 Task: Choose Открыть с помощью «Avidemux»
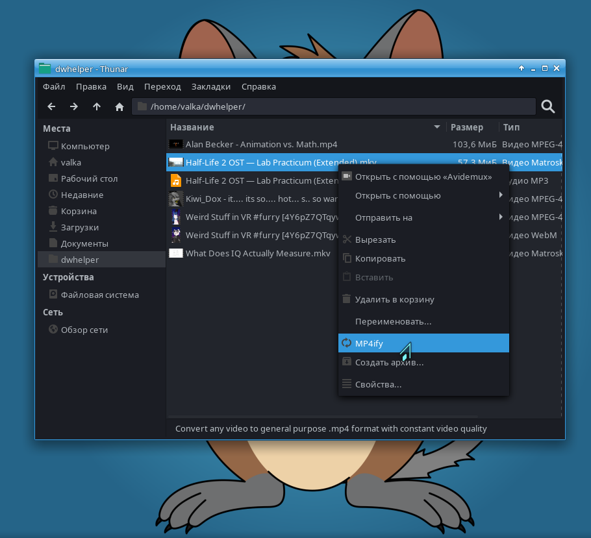423,177
